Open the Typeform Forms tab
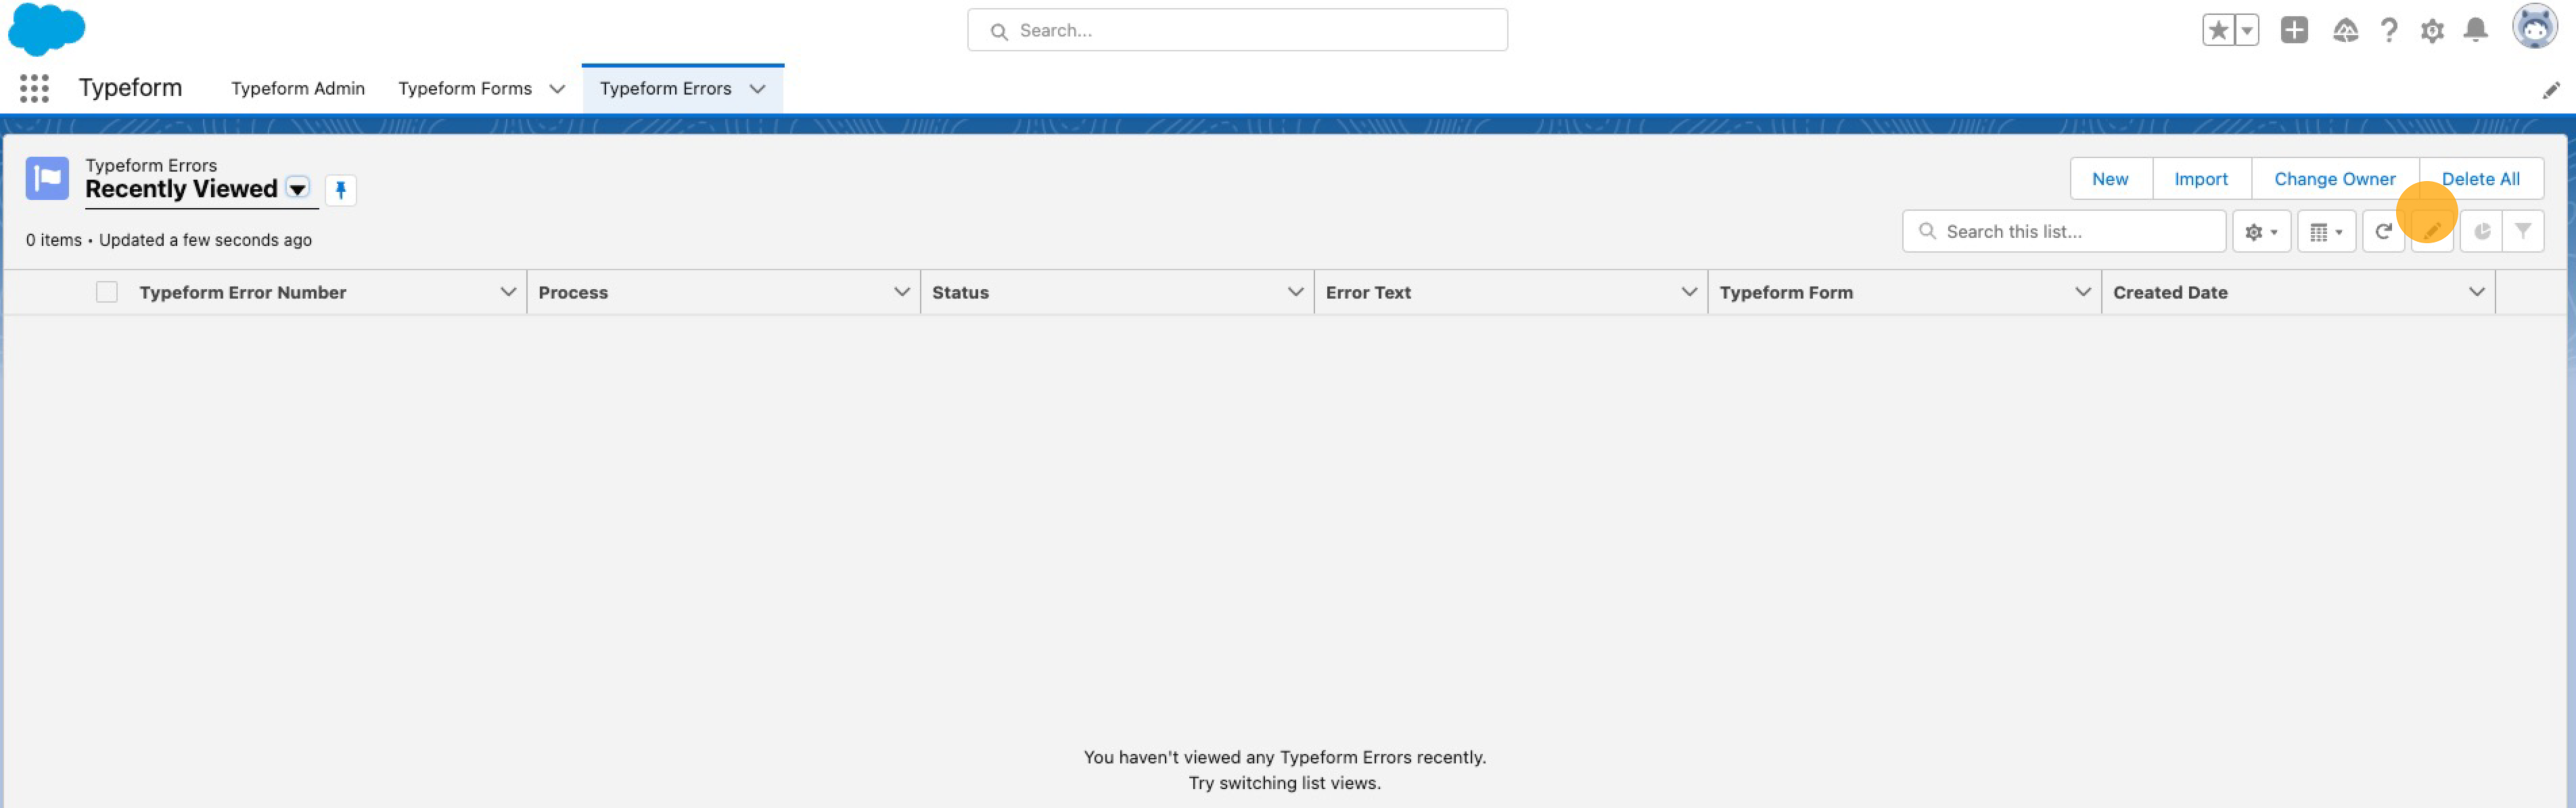Image resolution: width=2576 pixels, height=808 pixels. 465,89
